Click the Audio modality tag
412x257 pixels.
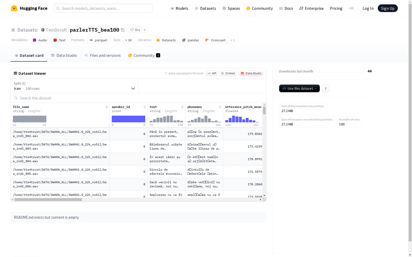[x=40, y=40]
